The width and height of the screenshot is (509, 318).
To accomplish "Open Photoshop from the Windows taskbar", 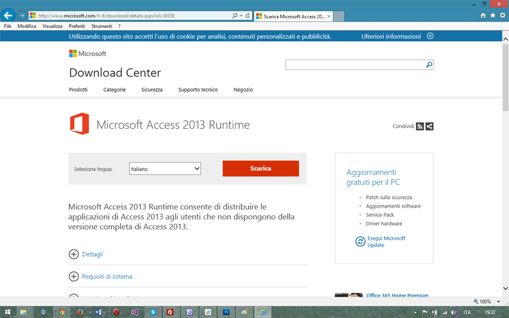I will [227, 312].
